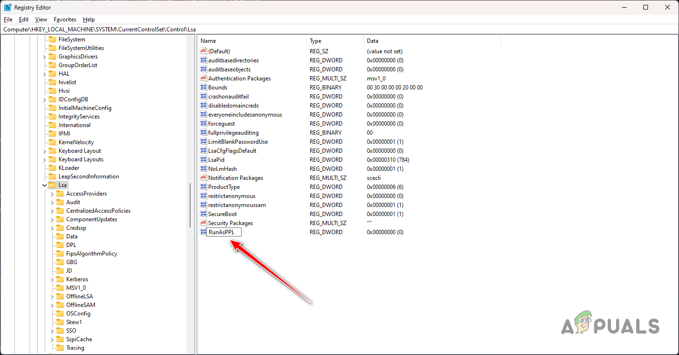Open the Help menu
This screenshot has height=355, width=679.
click(89, 20)
